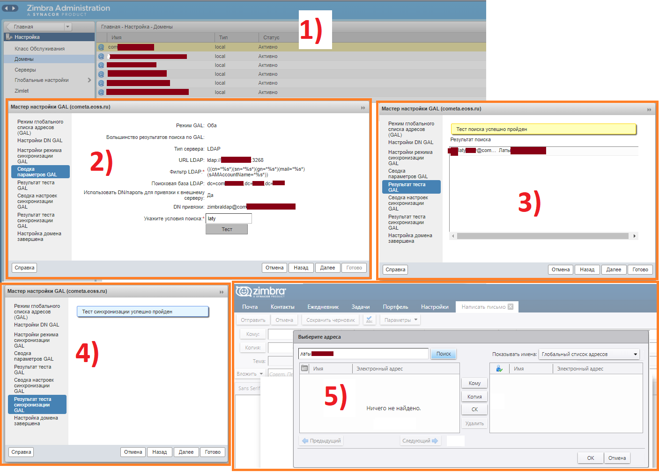
Task: Click the back arrow in Zimbra Administration header
Action: point(6,8)
